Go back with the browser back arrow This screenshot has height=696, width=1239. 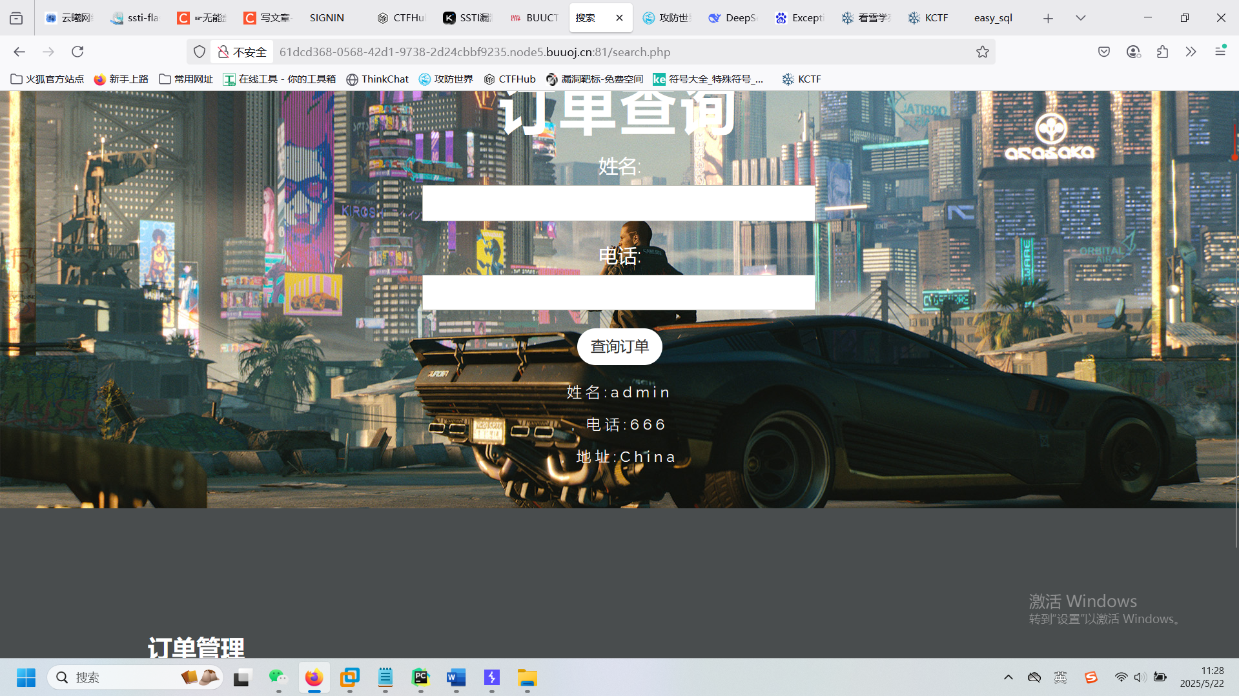point(19,52)
